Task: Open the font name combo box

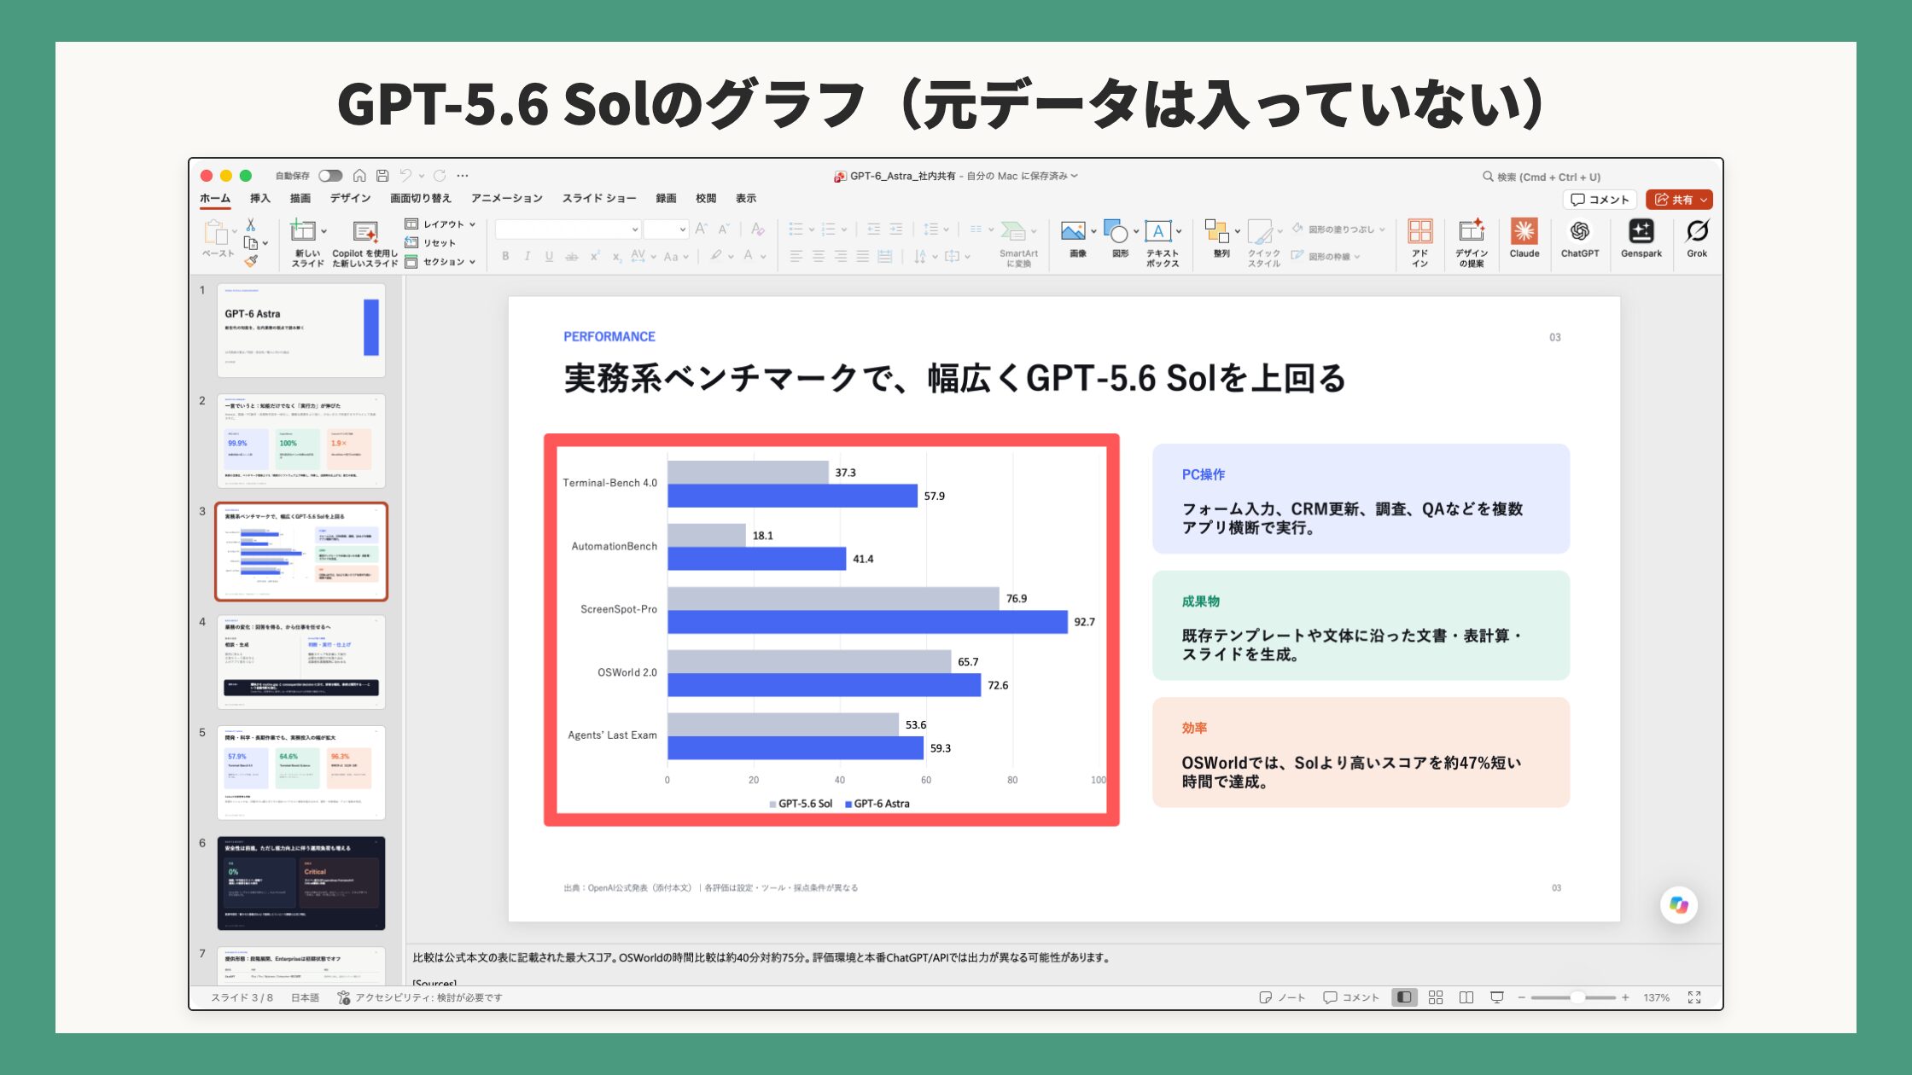Action: pyautogui.click(x=568, y=229)
